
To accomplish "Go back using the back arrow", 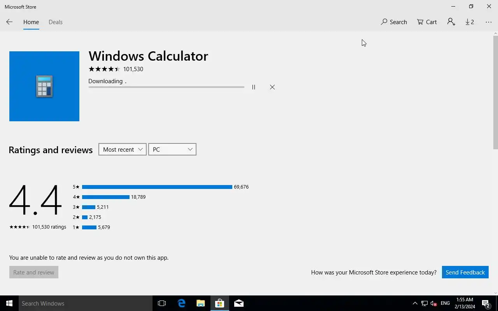I will [x=9, y=22].
